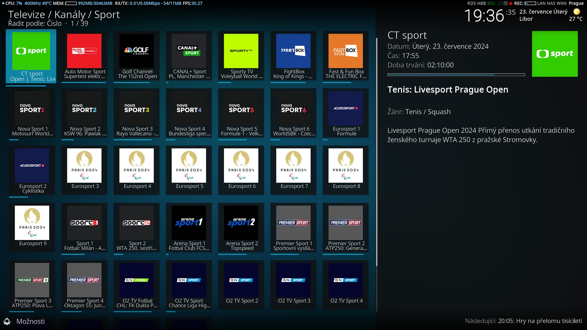The image size is (587, 330).
Task: Click the channel list vertical scrollbar
Action: point(376,153)
